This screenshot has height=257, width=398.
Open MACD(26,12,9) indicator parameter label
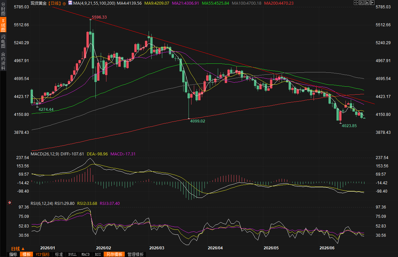pyautogui.click(x=45, y=154)
